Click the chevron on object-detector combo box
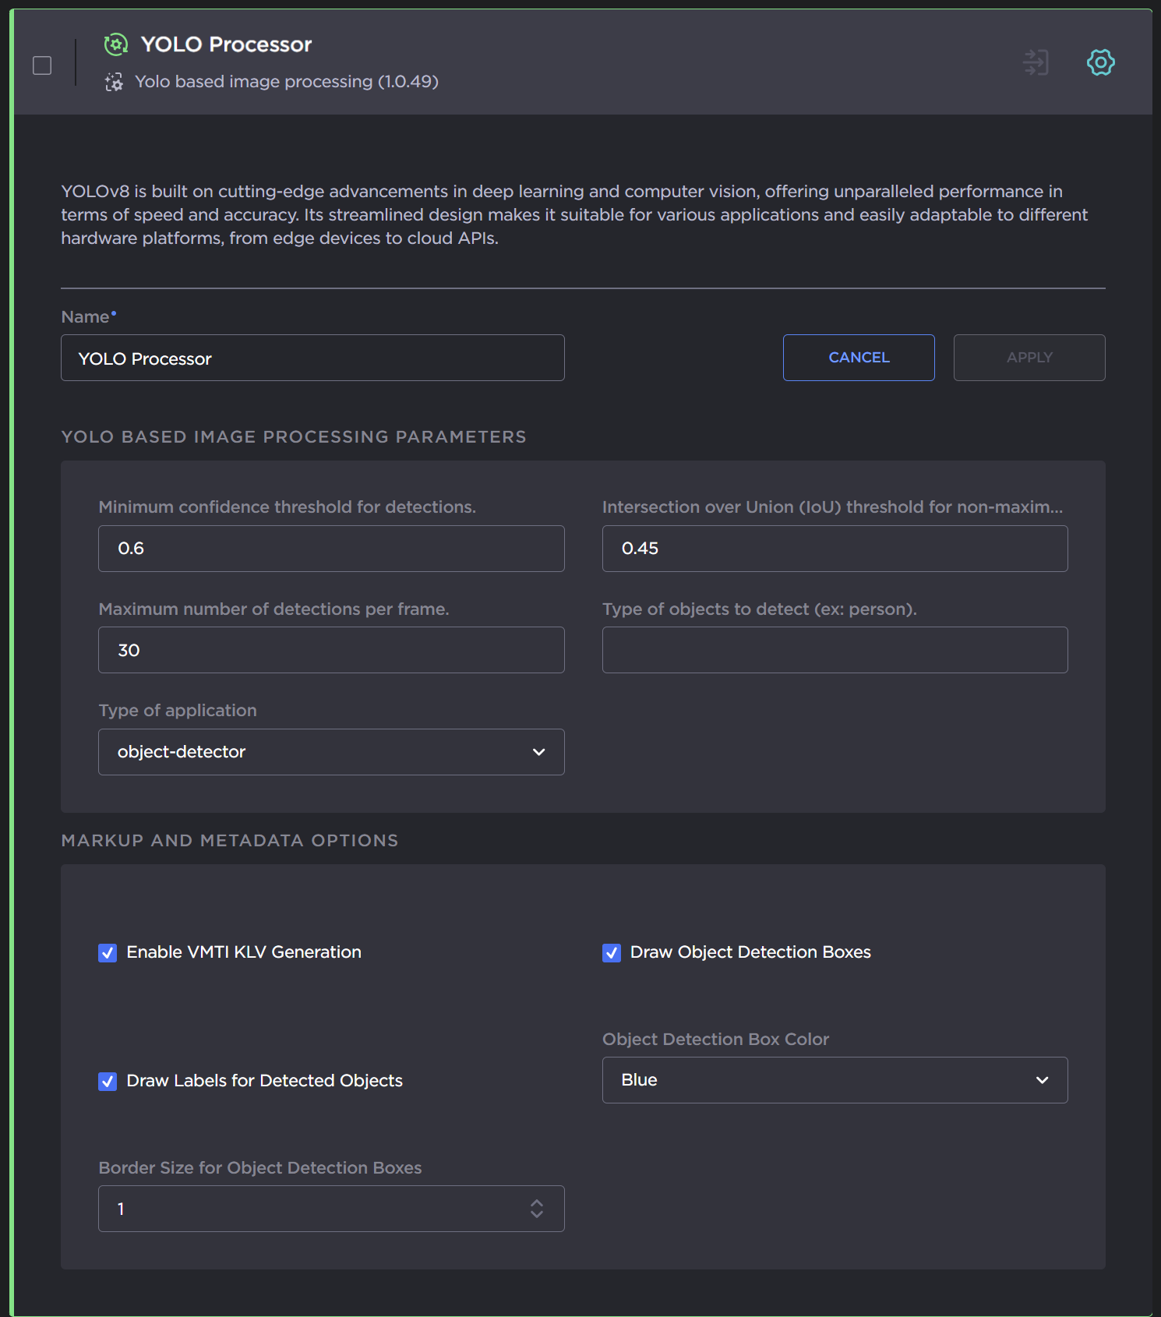 [x=538, y=752]
